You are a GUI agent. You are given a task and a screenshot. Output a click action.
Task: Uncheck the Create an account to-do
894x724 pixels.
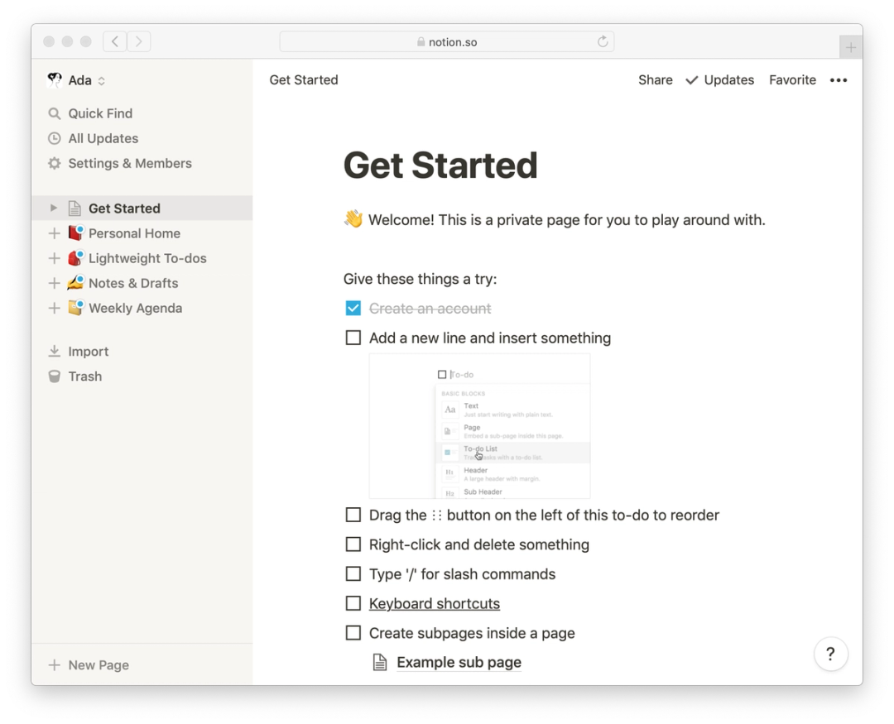353,308
